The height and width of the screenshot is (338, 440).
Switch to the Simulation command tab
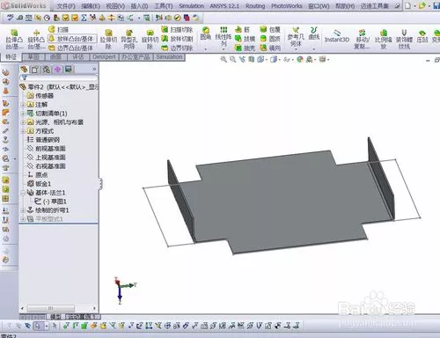click(x=169, y=57)
